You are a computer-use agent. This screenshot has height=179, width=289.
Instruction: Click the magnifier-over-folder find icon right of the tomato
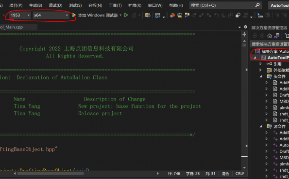187,15
